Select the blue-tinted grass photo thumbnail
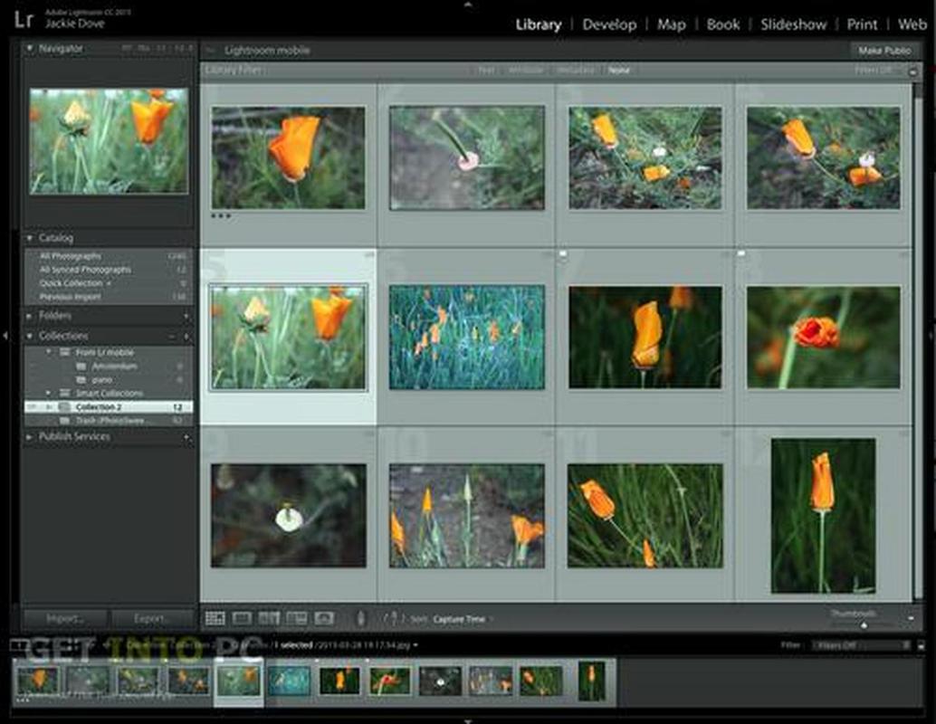The width and height of the screenshot is (936, 724). [x=466, y=337]
